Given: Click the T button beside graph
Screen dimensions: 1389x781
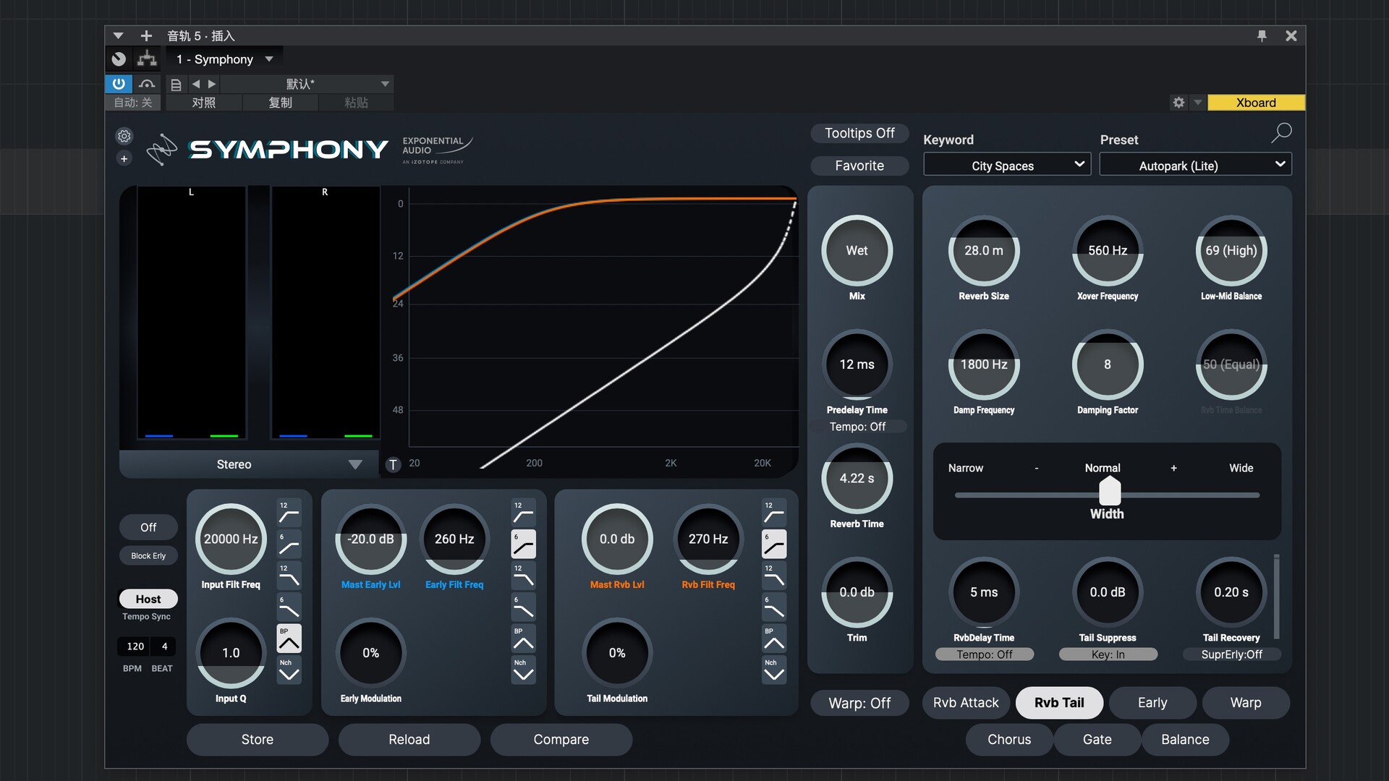Looking at the screenshot, I should tap(393, 465).
